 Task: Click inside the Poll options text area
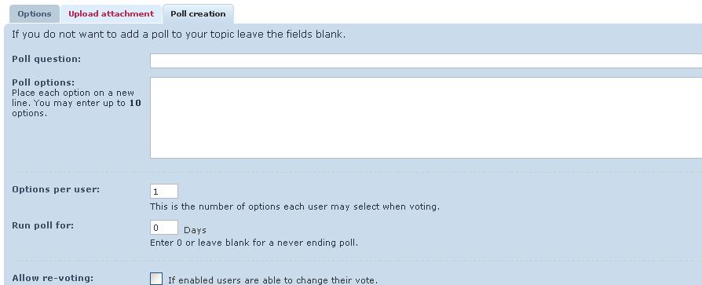(x=426, y=118)
